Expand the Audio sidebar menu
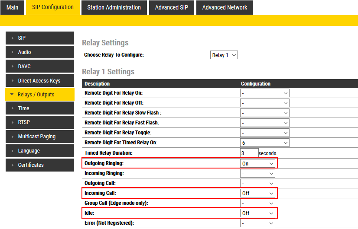This screenshot has width=358, height=229. 39,52
